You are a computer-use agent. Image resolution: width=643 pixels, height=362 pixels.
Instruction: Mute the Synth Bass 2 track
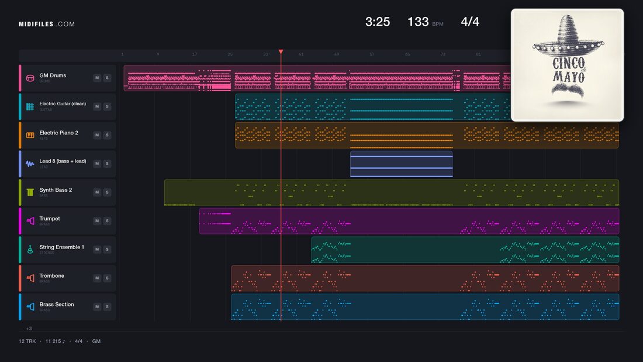point(97,192)
